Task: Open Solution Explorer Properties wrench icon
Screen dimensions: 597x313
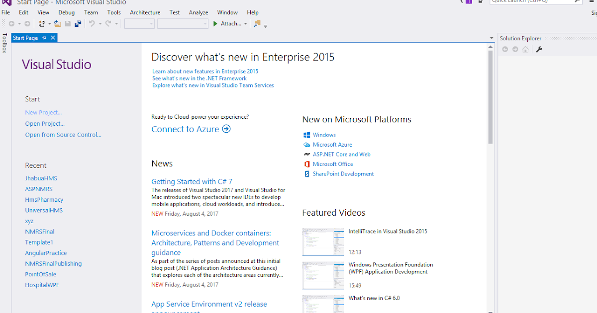Action: 539,49
